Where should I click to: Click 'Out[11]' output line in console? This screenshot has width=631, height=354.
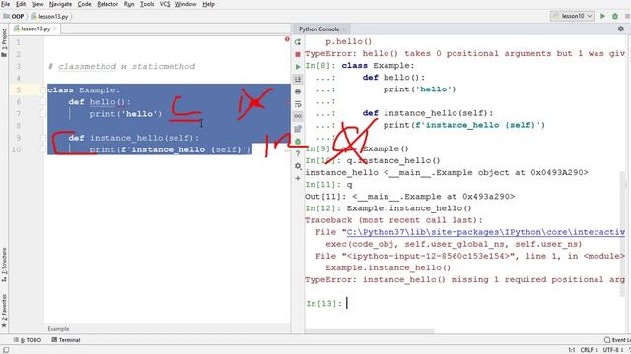(410, 197)
